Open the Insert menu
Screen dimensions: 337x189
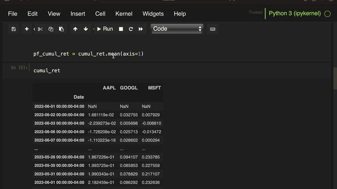(78, 14)
